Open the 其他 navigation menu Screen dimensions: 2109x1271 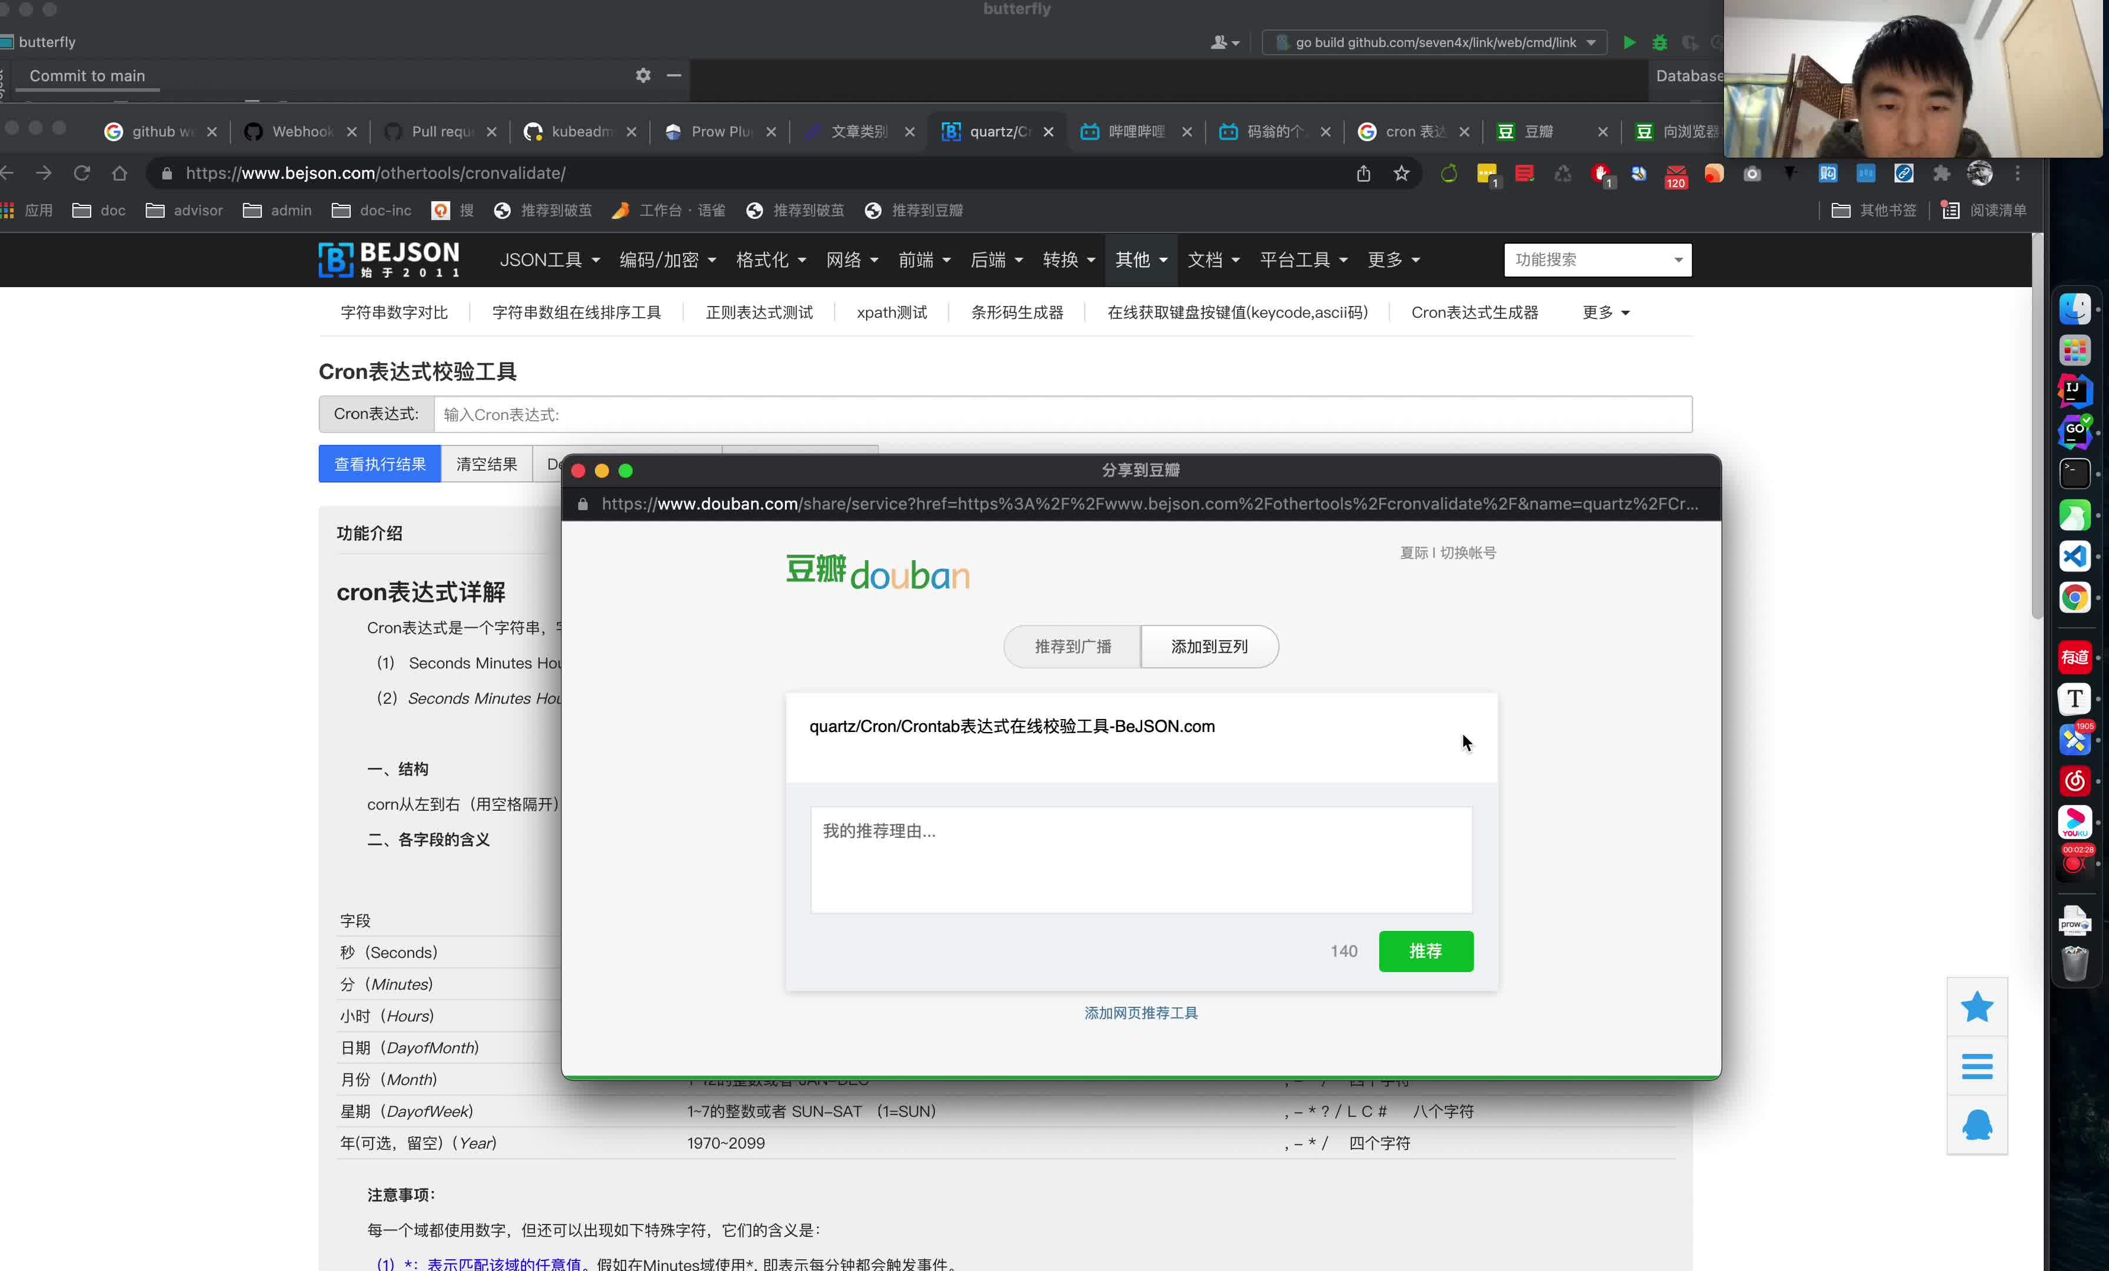(x=1140, y=260)
